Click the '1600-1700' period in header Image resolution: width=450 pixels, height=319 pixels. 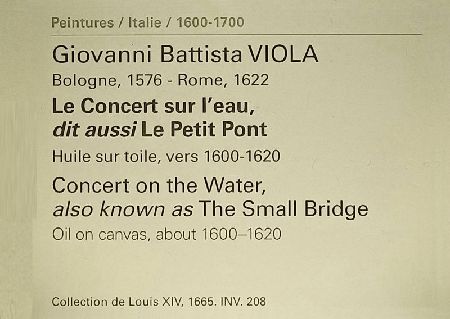click(x=210, y=22)
